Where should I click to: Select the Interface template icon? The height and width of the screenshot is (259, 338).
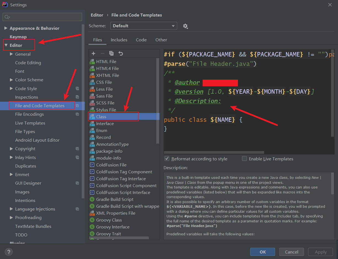pos(92,124)
